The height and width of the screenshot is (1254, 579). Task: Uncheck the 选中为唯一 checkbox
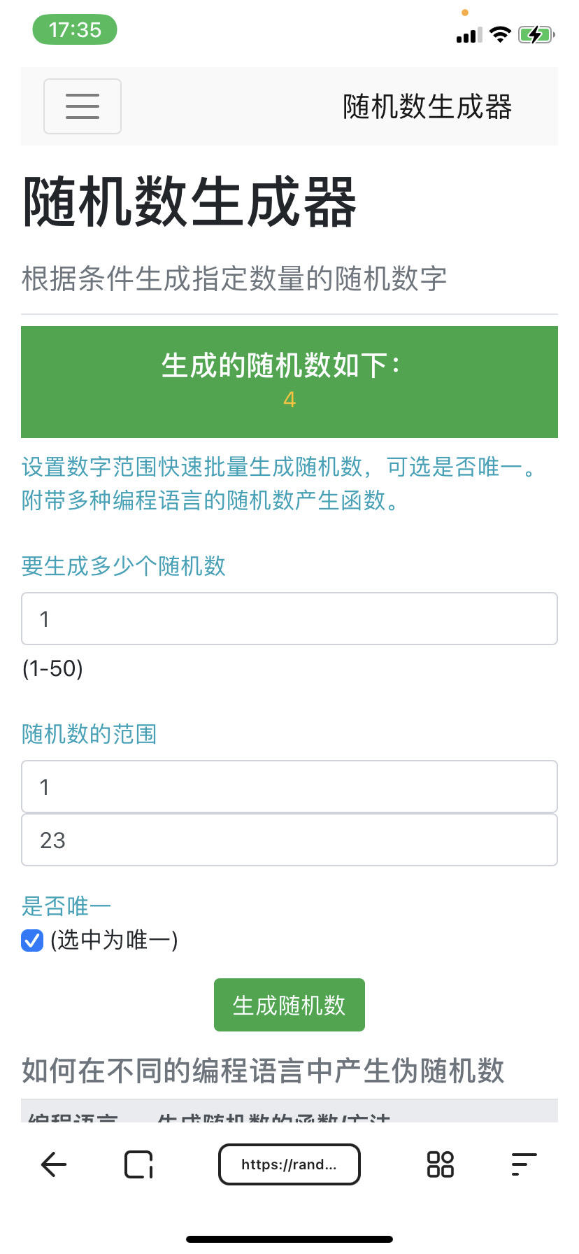tap(32, 940)
